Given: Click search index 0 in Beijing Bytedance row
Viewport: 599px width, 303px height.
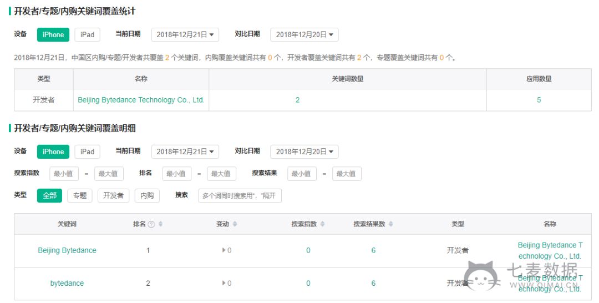Looking at the screenshot, I should [x=308, y=251].
